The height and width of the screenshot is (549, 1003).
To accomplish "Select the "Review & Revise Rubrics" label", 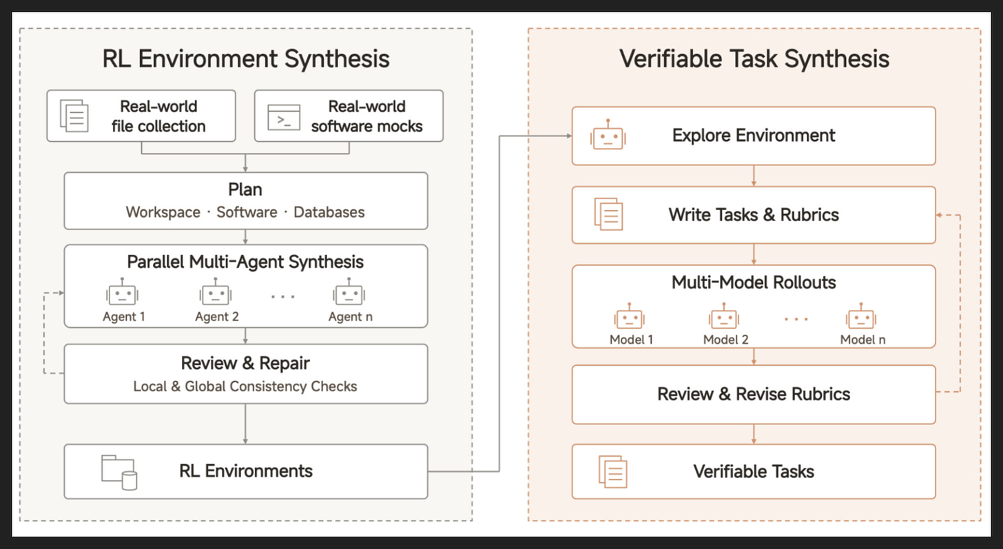I will coord(754,394).
